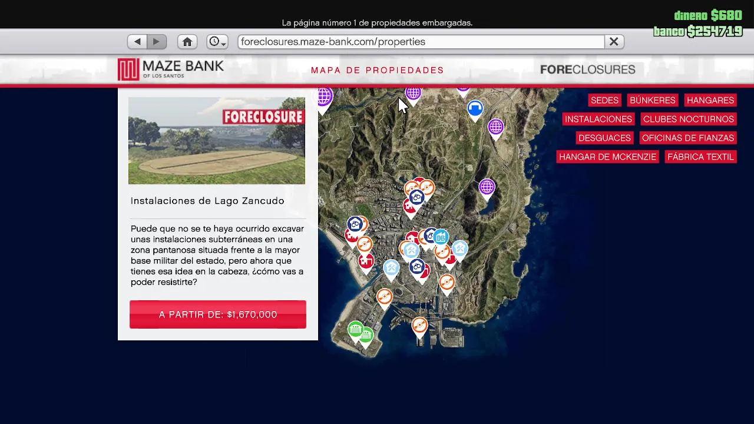Toggle the HANGARES property filter
Screen dimensions: 754x424
click(x=710, y=100)
